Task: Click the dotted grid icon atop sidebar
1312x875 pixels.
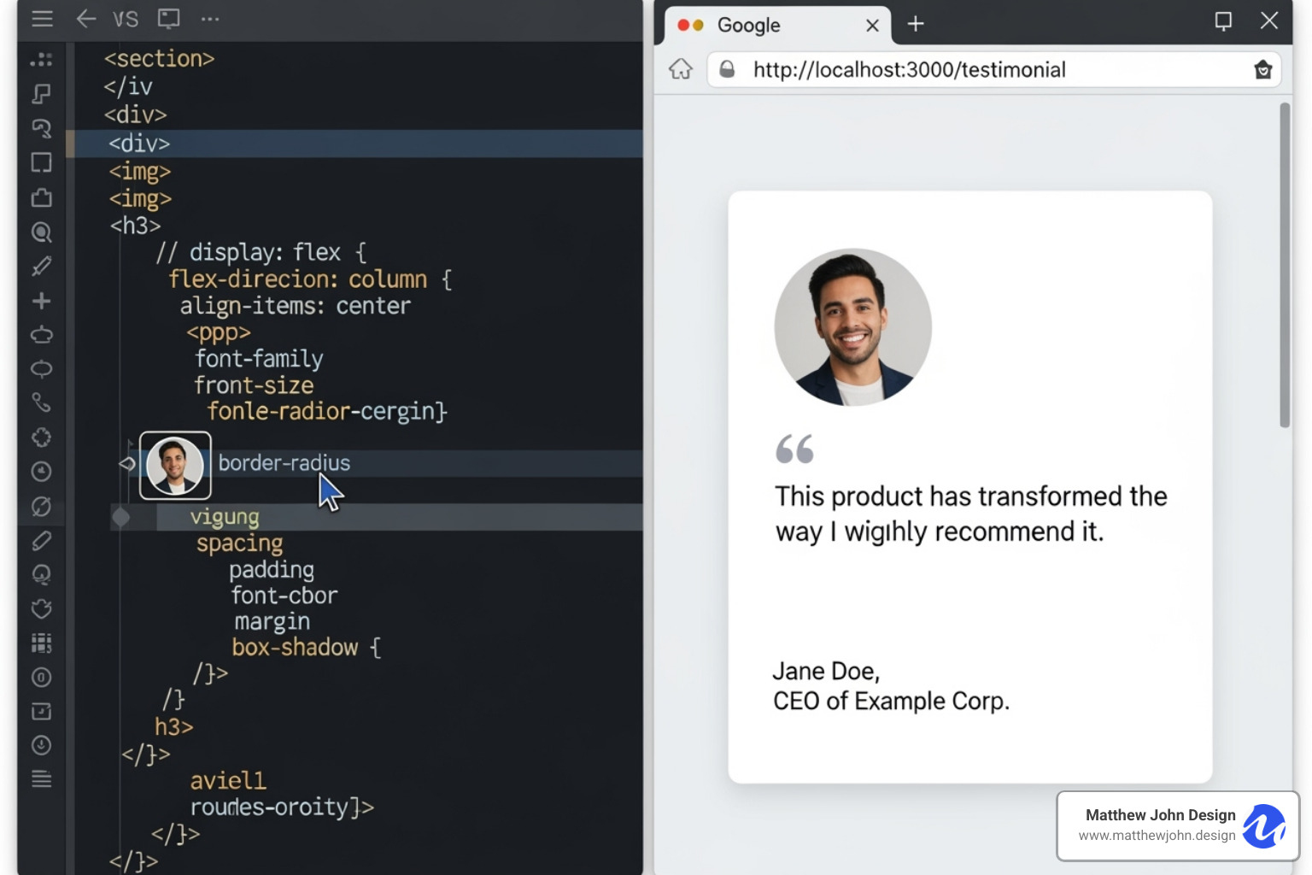Action: [41, 60]
